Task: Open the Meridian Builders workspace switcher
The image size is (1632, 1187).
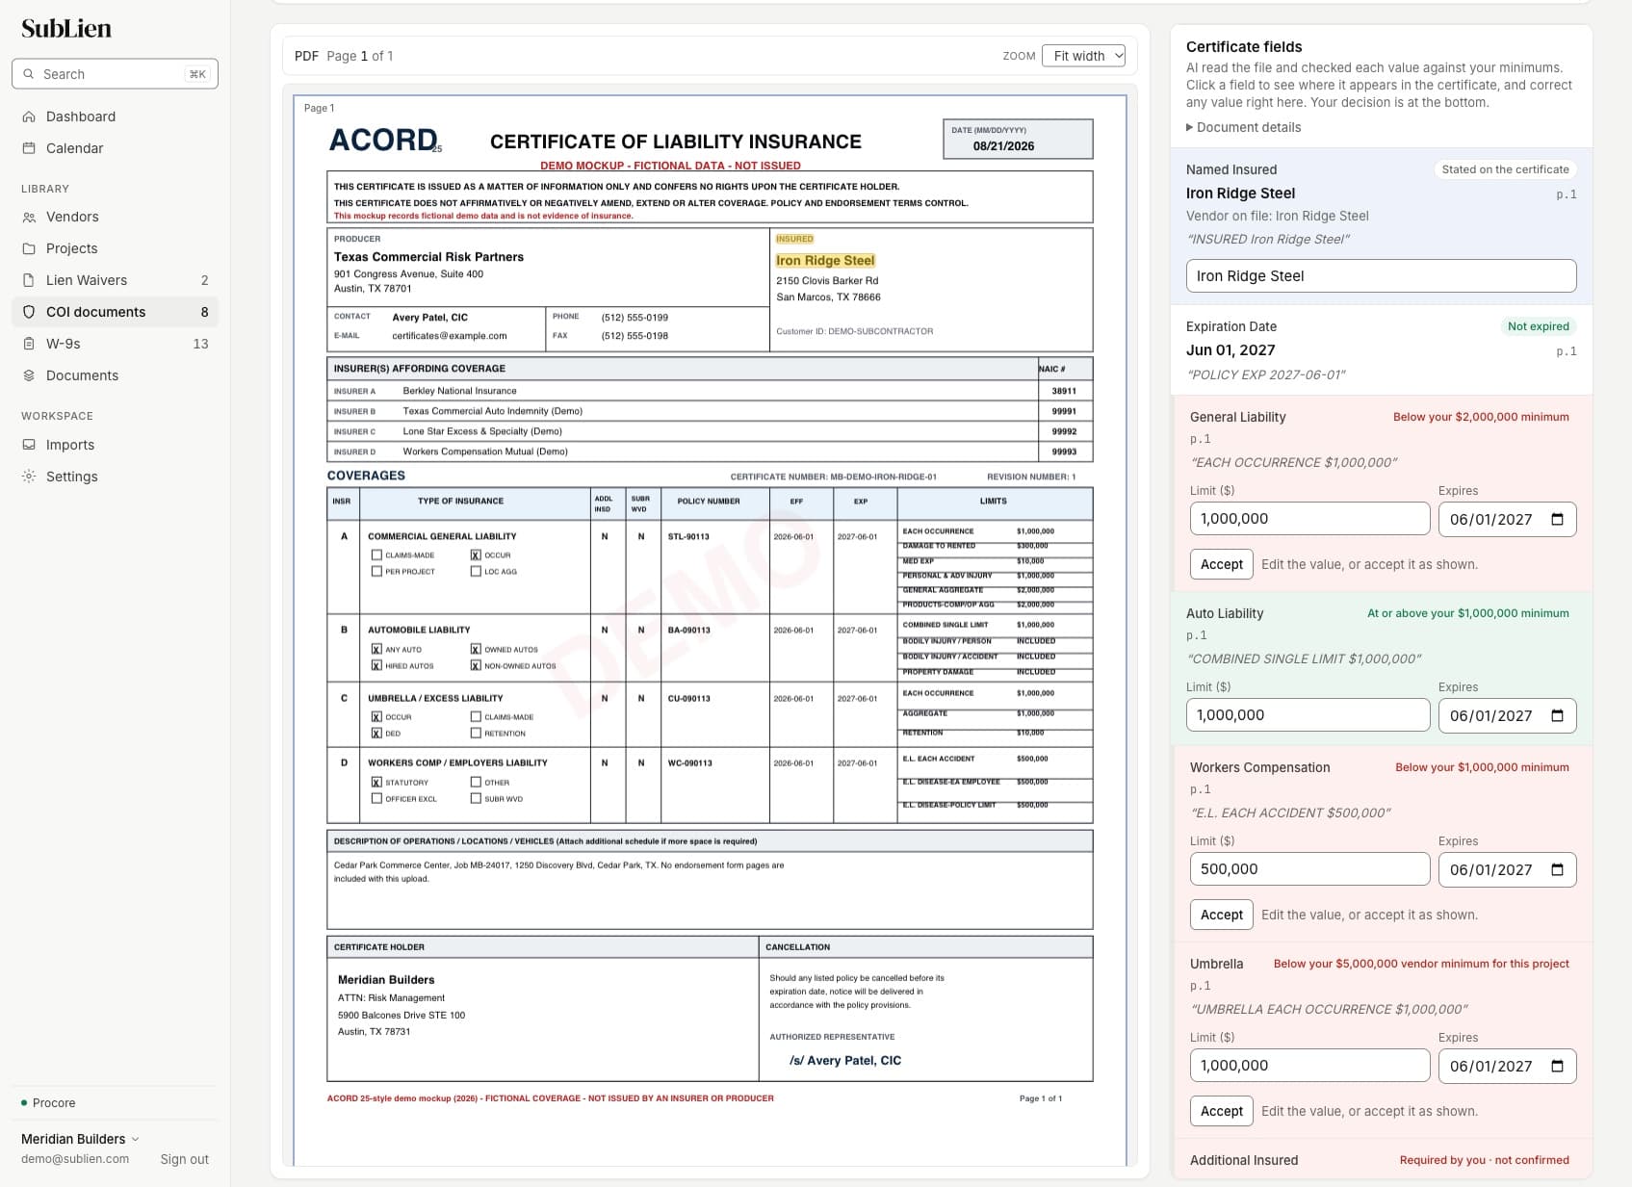Action: (80, 1139)
